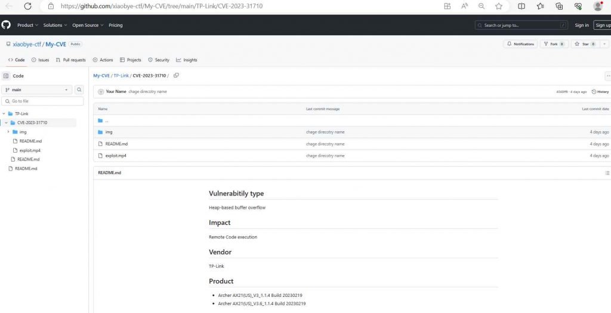The width and height of the screenshot is (611, 313).
Task: Open README.md in the file list
Action: 116,144
